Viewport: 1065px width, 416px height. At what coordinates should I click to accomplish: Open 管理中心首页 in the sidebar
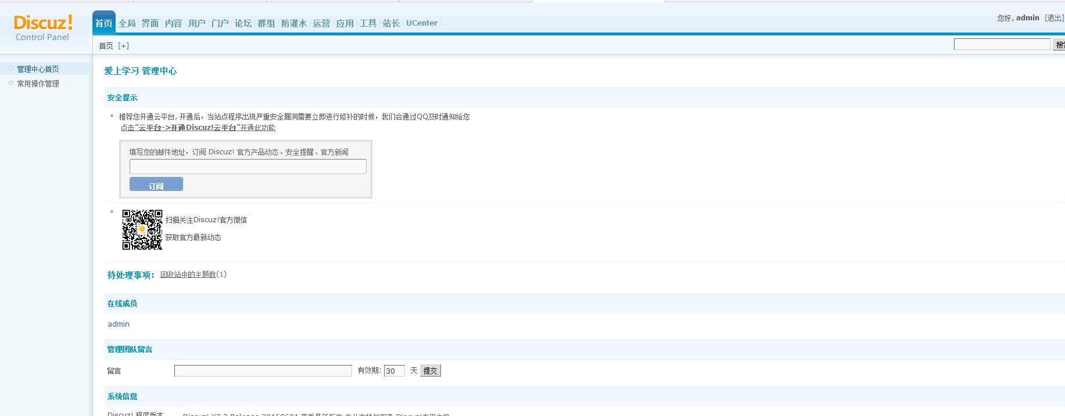pos(38,69)
